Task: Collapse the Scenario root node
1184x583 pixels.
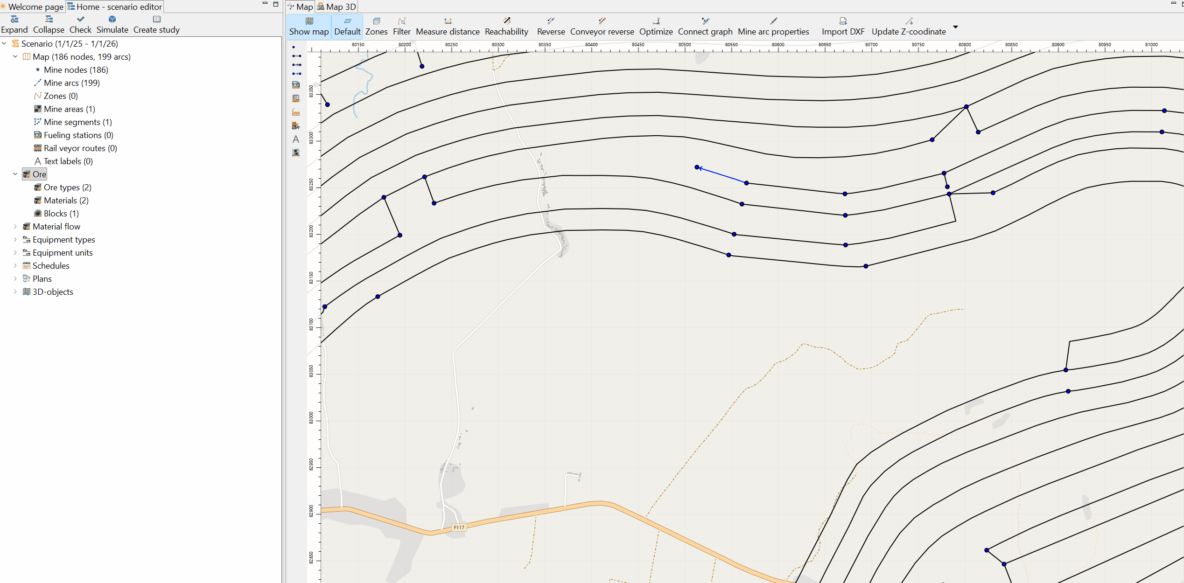Action: [4, 43]
